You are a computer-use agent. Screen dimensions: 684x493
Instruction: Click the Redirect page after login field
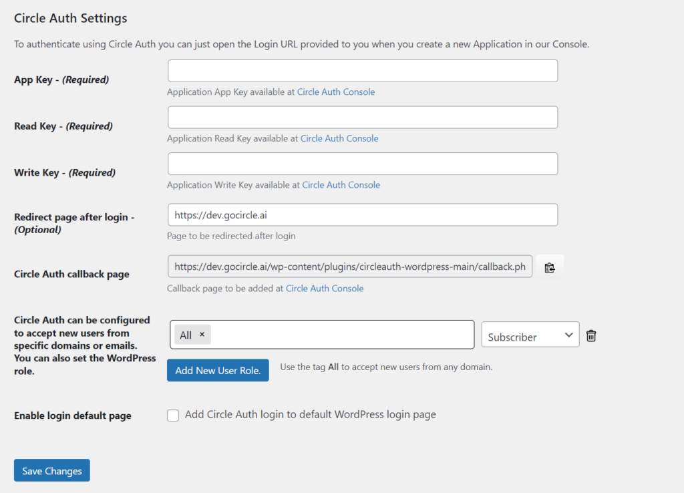pos(363,214)
